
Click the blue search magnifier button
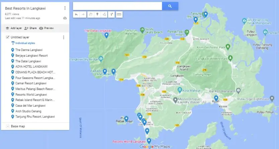click(170, 6)
